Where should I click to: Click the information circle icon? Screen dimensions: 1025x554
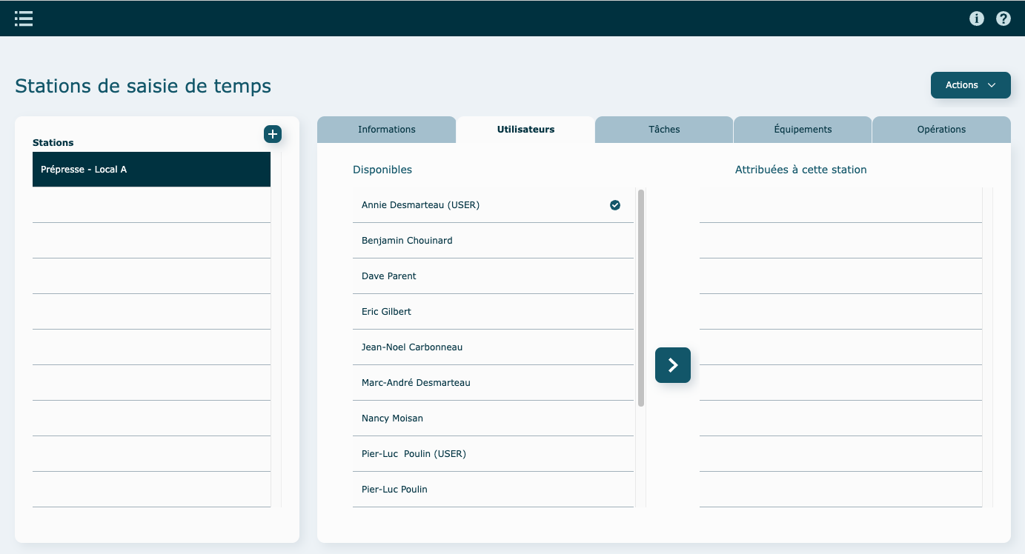point(977,19)
